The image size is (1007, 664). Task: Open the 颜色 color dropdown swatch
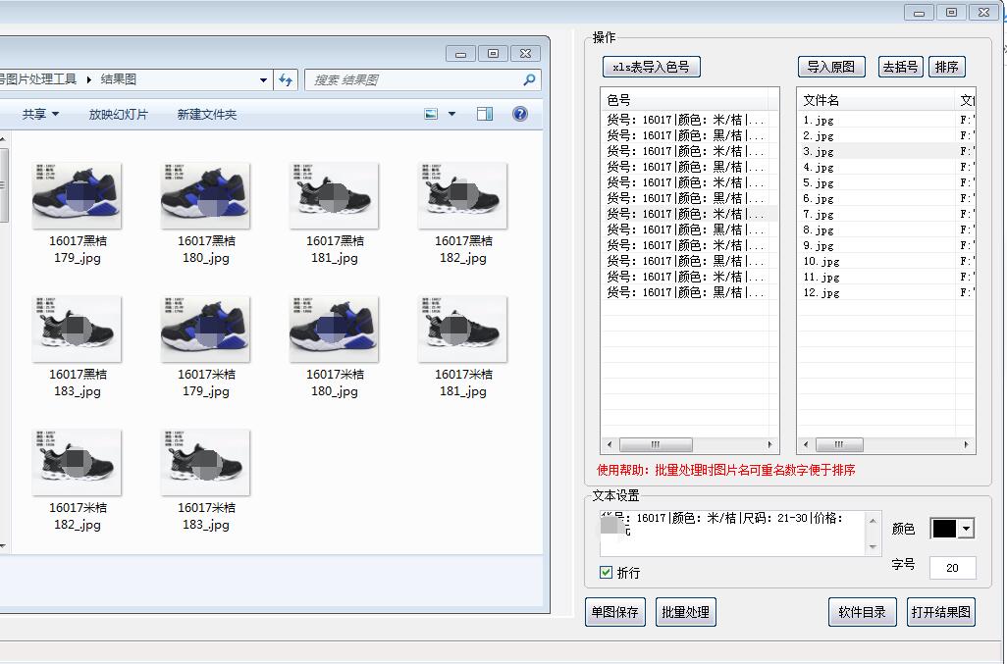click(952, 529)
